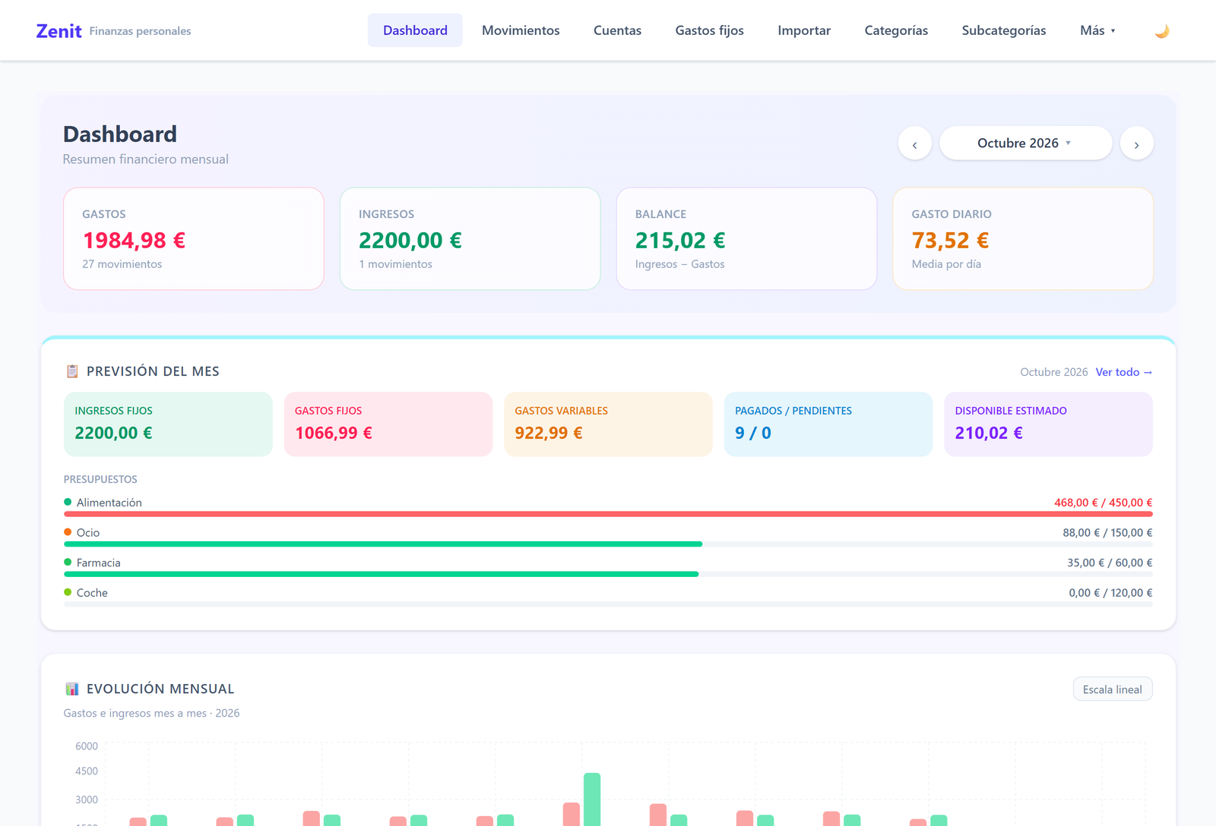1216x826 pixels.
Task: Toggle dark mode moon icon
Action: point(1162,31)
